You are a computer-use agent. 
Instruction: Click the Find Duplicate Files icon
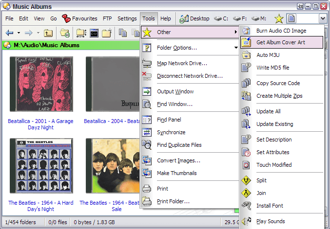[x=147, y=145]
